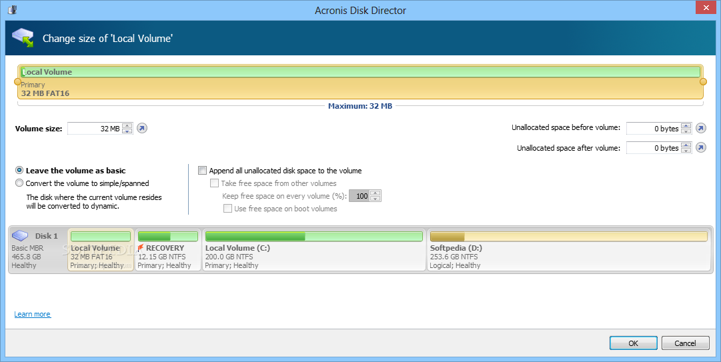This screenshot has height=362, width=721.
Task: Click the 465.8 GB disk size text
Action: (26, 257)
